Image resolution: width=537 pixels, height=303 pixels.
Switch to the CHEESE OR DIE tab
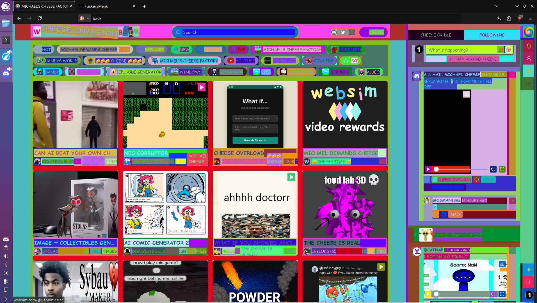point(436,35)
